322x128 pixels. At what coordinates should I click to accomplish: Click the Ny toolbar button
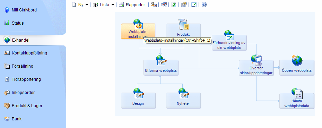click(78, 5)
